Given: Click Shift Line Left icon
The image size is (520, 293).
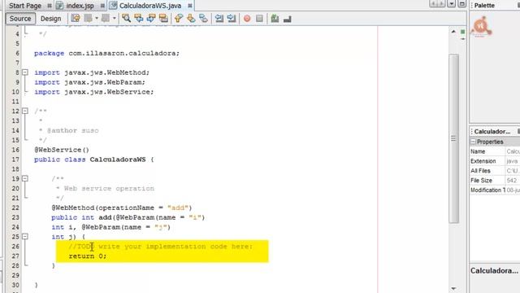Looking at the screenshot, I should click(219, 18).
